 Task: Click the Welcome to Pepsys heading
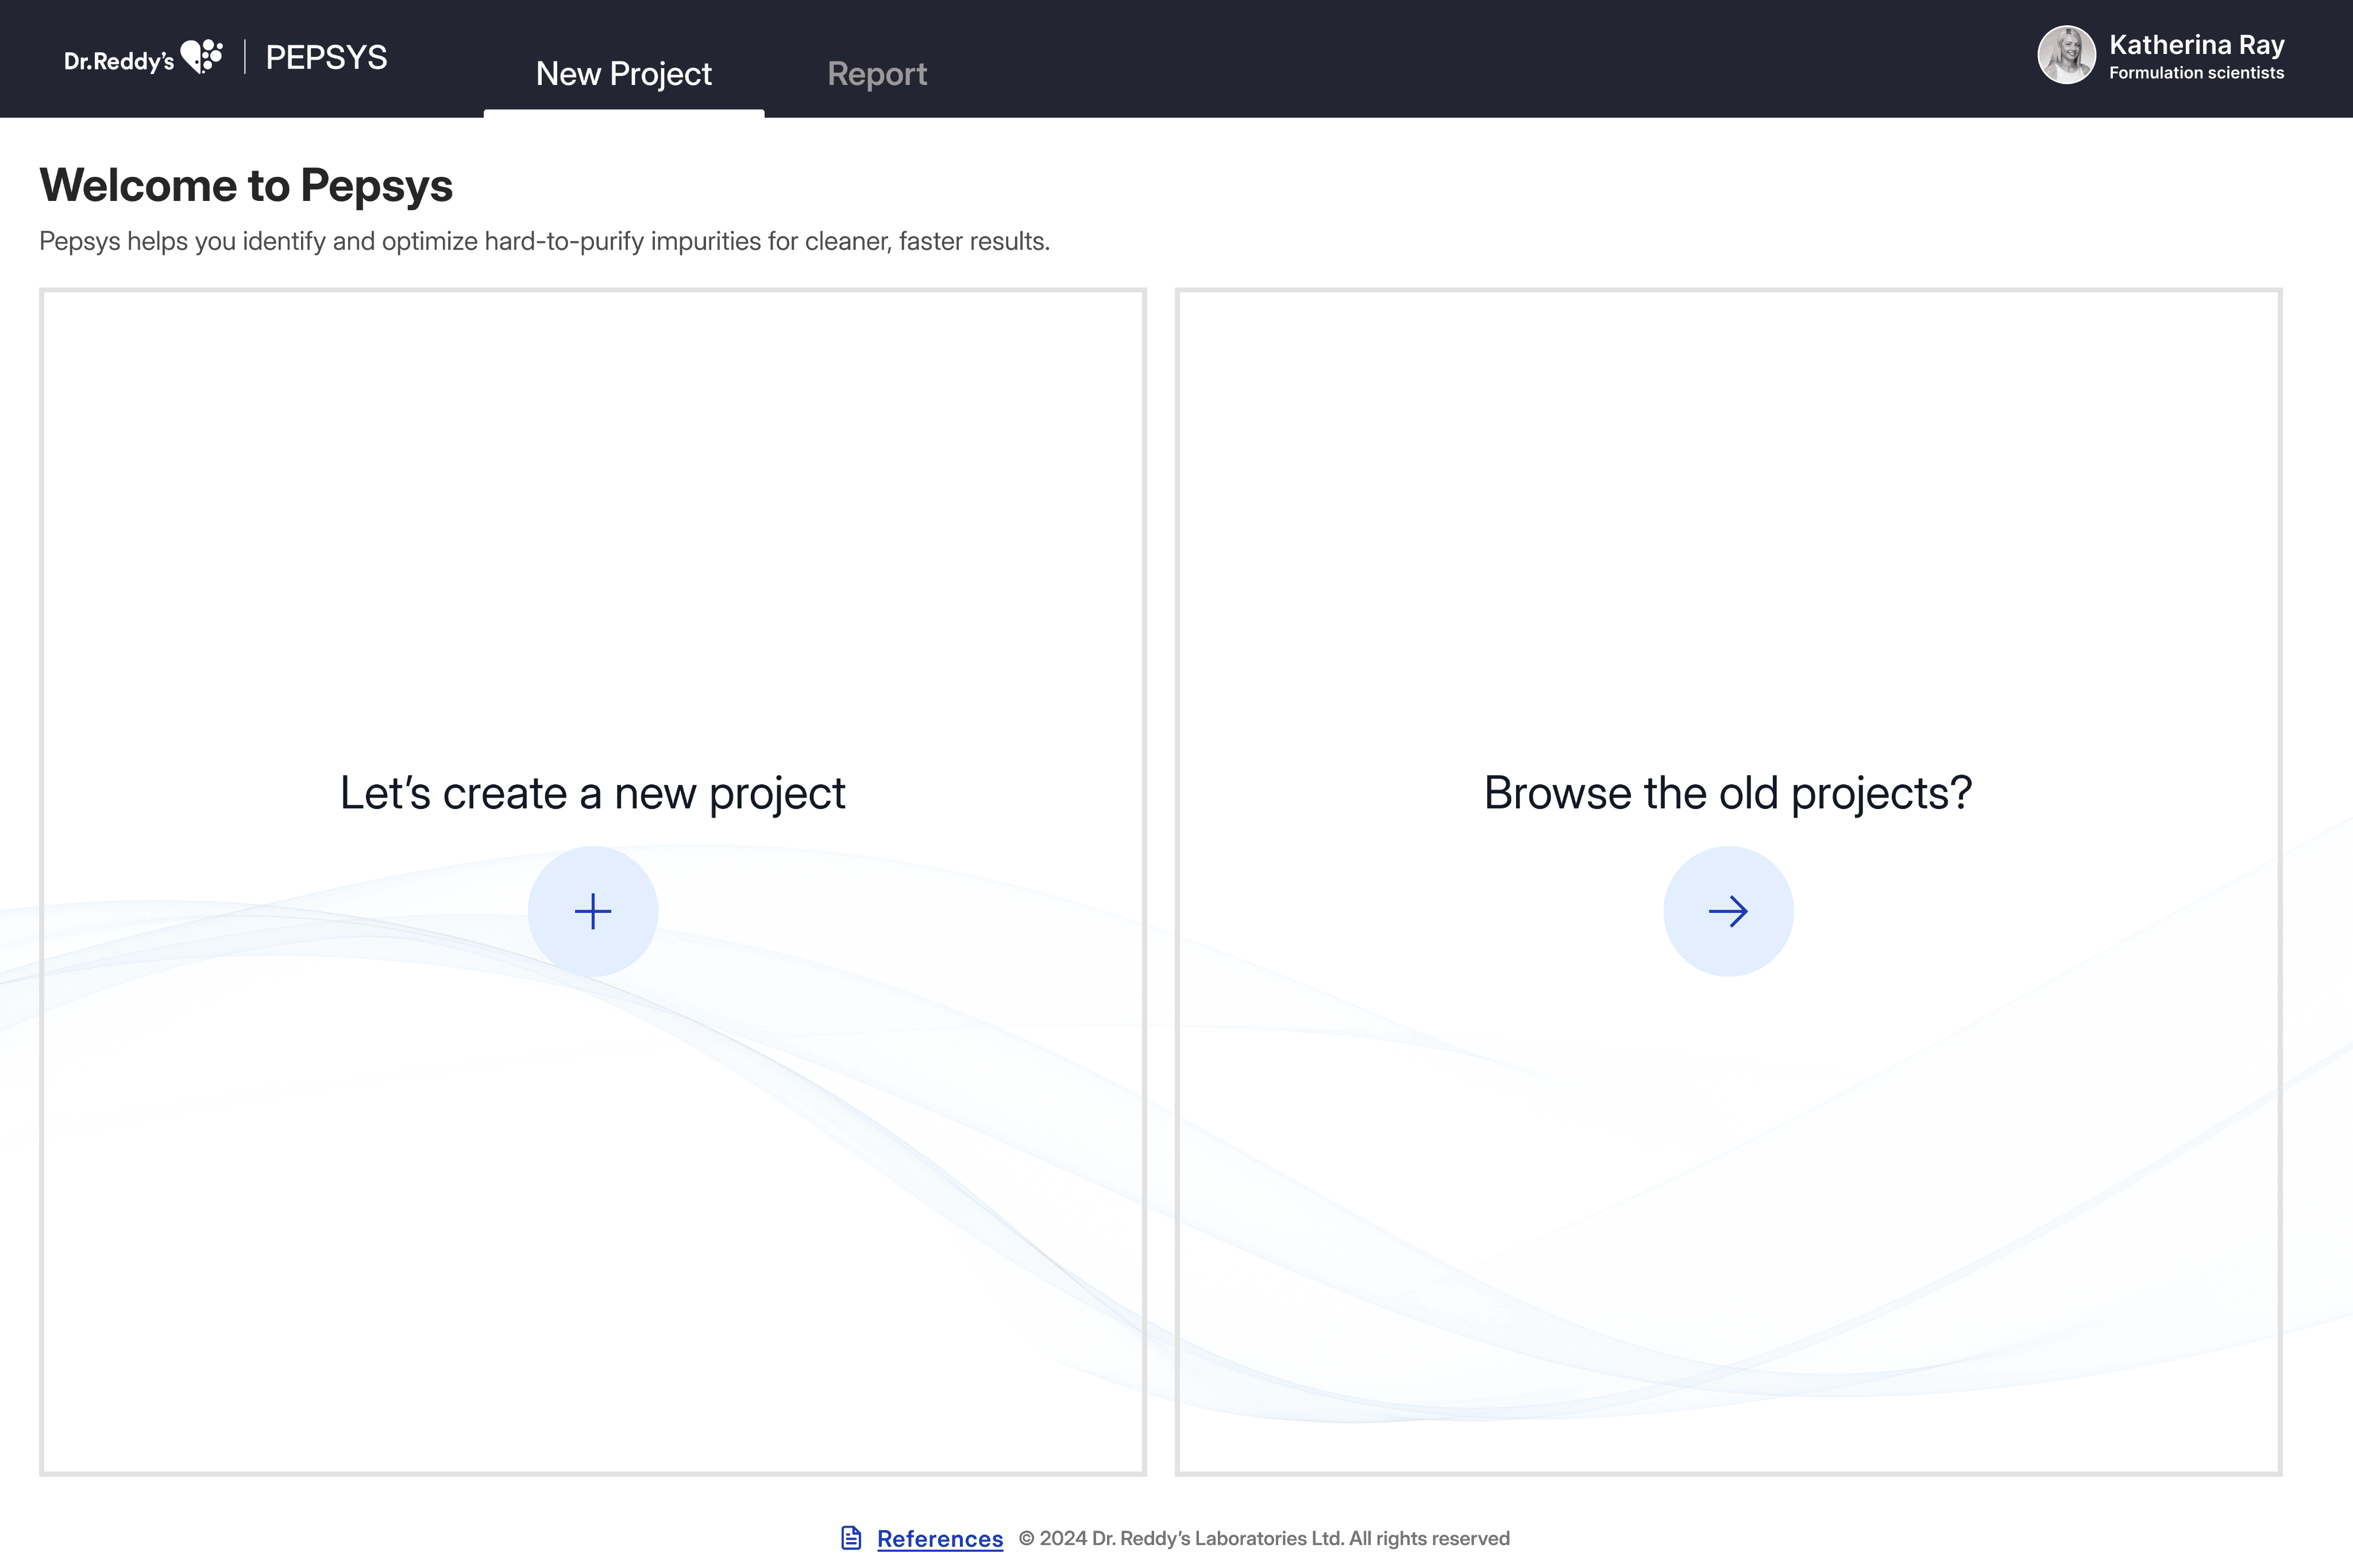(246, 186)
